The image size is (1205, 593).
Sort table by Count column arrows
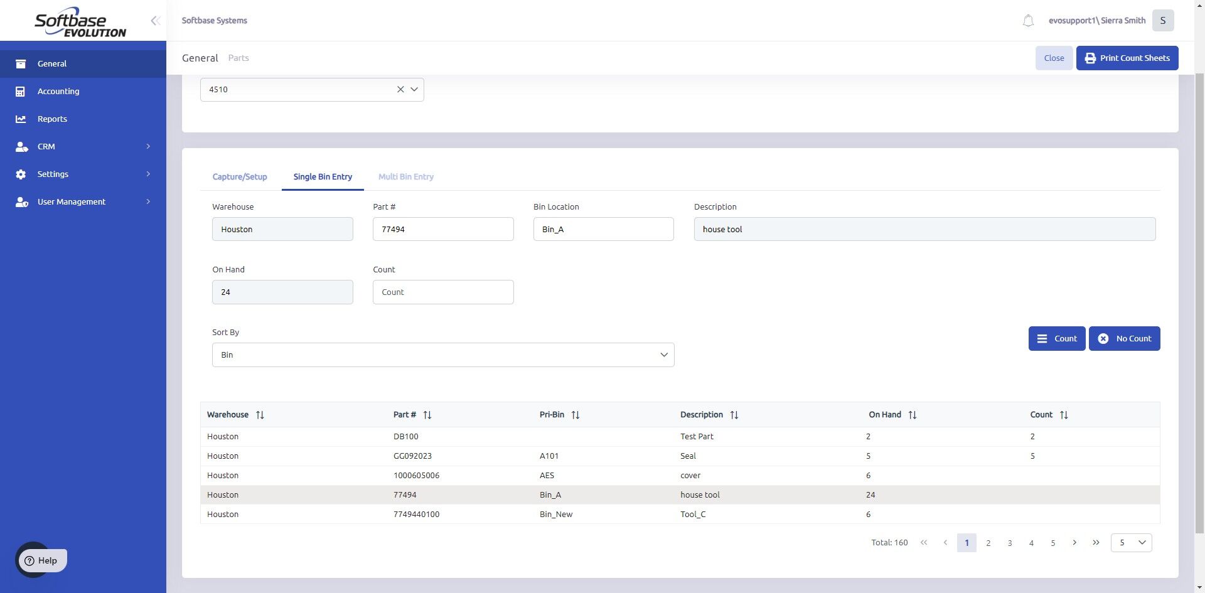[x=1064, y=415]
